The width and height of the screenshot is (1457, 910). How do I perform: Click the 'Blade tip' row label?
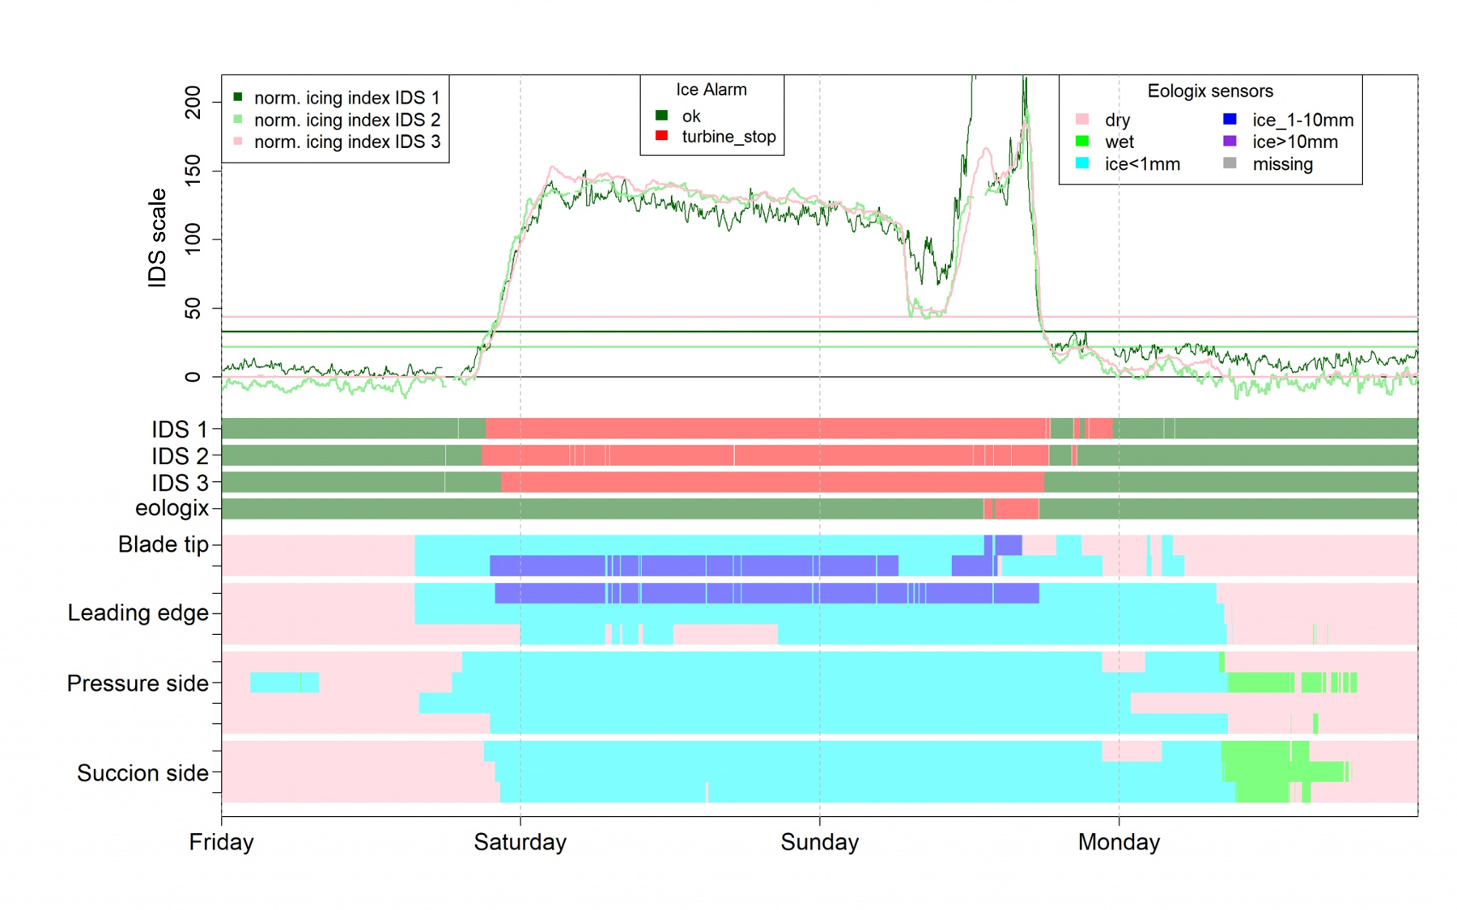[x=163, y=544]
